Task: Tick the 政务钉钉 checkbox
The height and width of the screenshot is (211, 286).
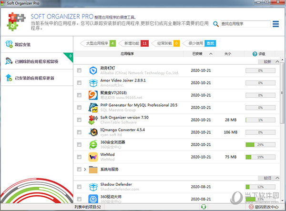Action: (79, 70)
